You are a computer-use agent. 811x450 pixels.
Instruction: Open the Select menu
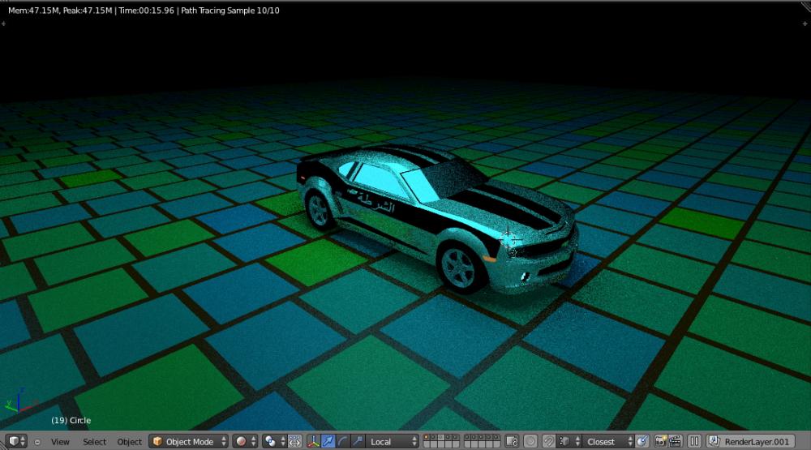coord(94,442)
